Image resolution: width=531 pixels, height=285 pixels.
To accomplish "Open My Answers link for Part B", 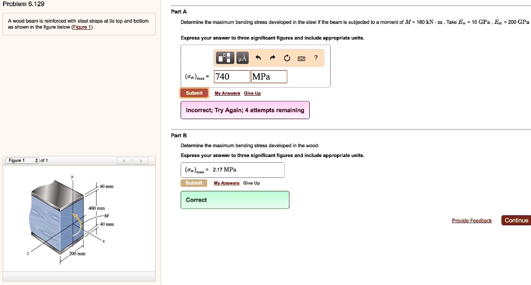I will click(226, 183).
